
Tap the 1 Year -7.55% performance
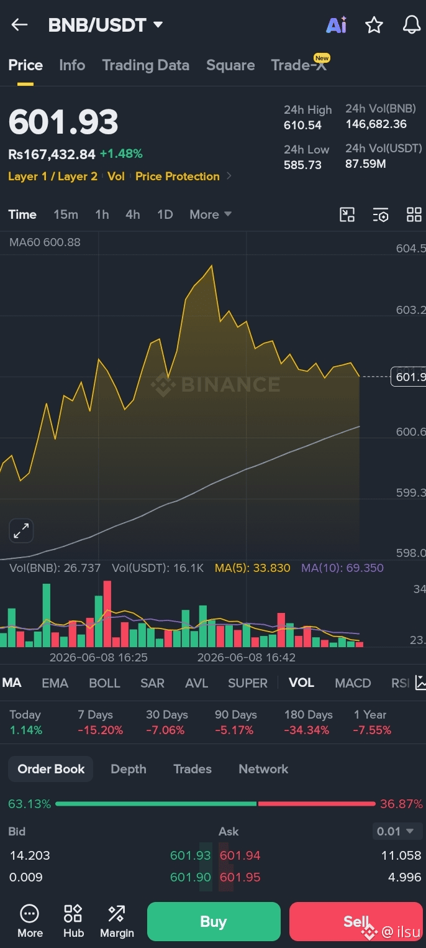[372, 722]
